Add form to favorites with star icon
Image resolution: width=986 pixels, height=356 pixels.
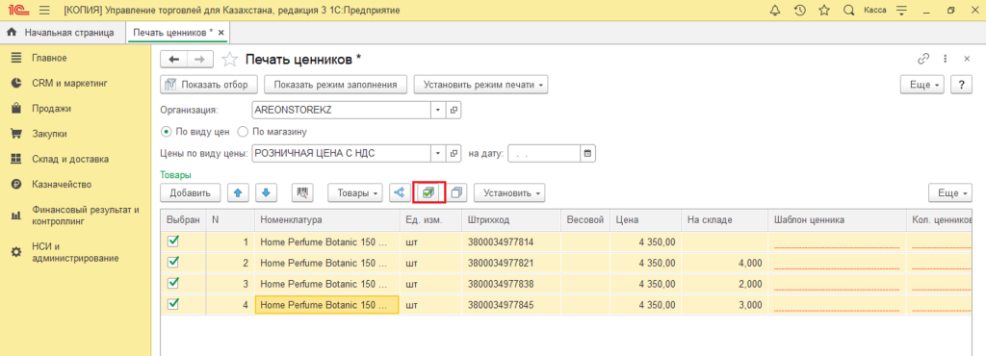click(230, 60)
